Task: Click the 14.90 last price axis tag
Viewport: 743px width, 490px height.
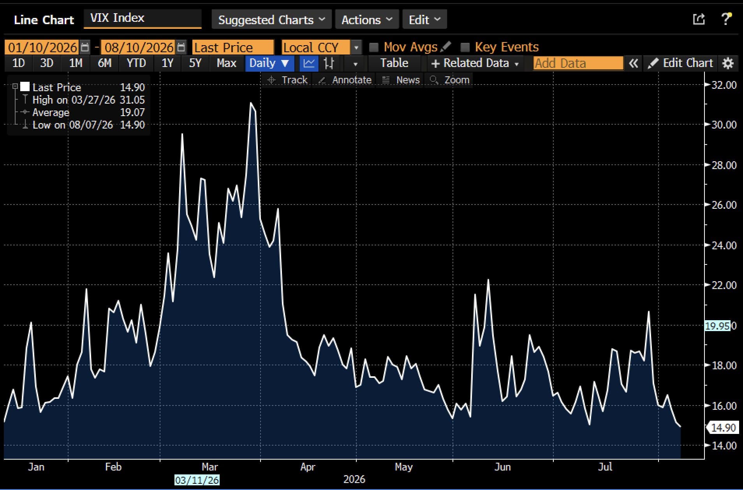Action: click(723, 428)
